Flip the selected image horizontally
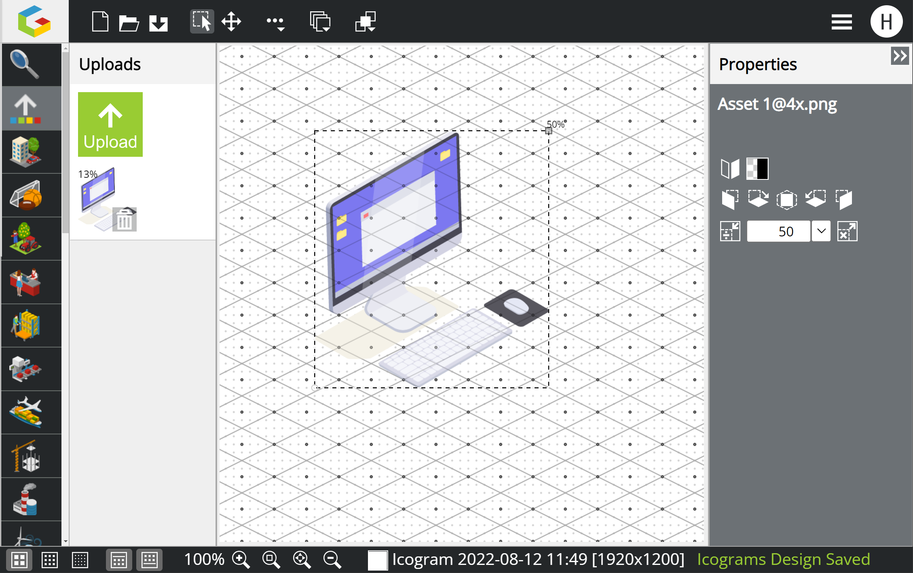The height and width of the screenshot is (573, 913). [x=730, y=169]
